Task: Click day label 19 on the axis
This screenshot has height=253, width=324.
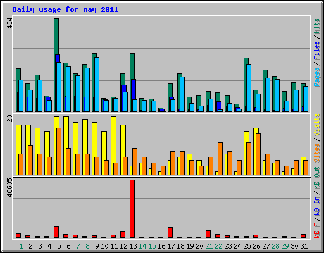Action: (190, 246)
